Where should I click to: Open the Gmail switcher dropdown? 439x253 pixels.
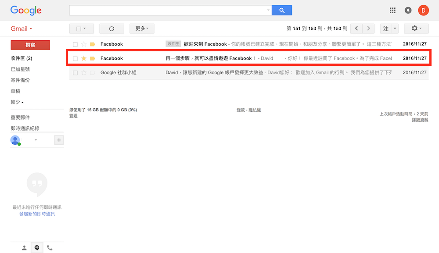point(22,29)
